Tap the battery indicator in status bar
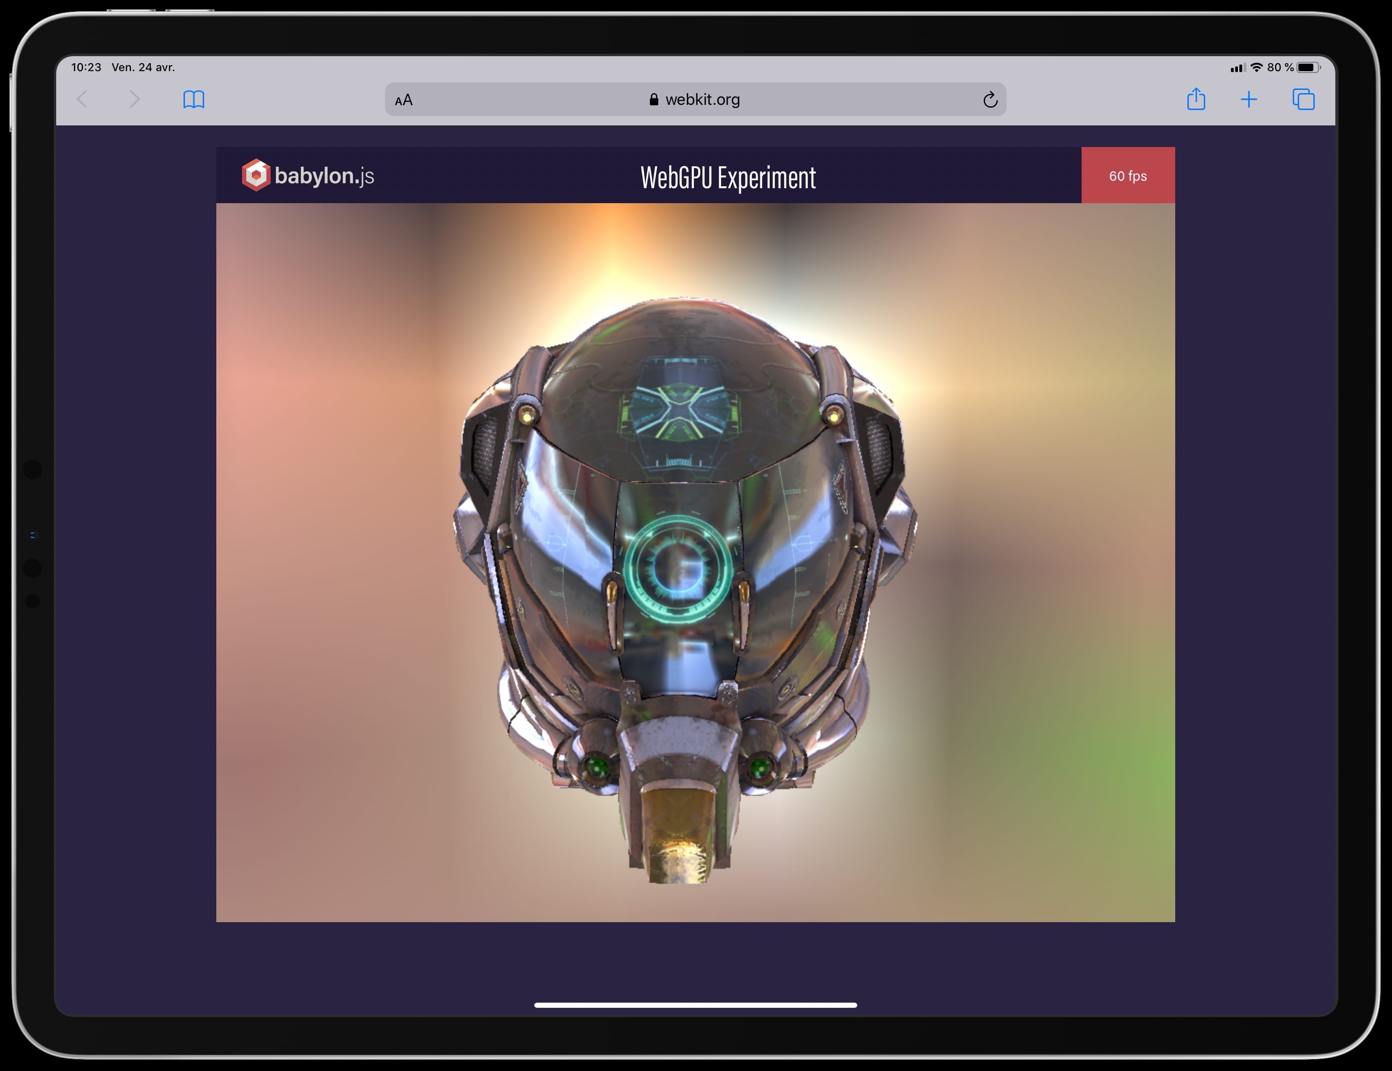The image size is (1392, 1071). 1307,66
